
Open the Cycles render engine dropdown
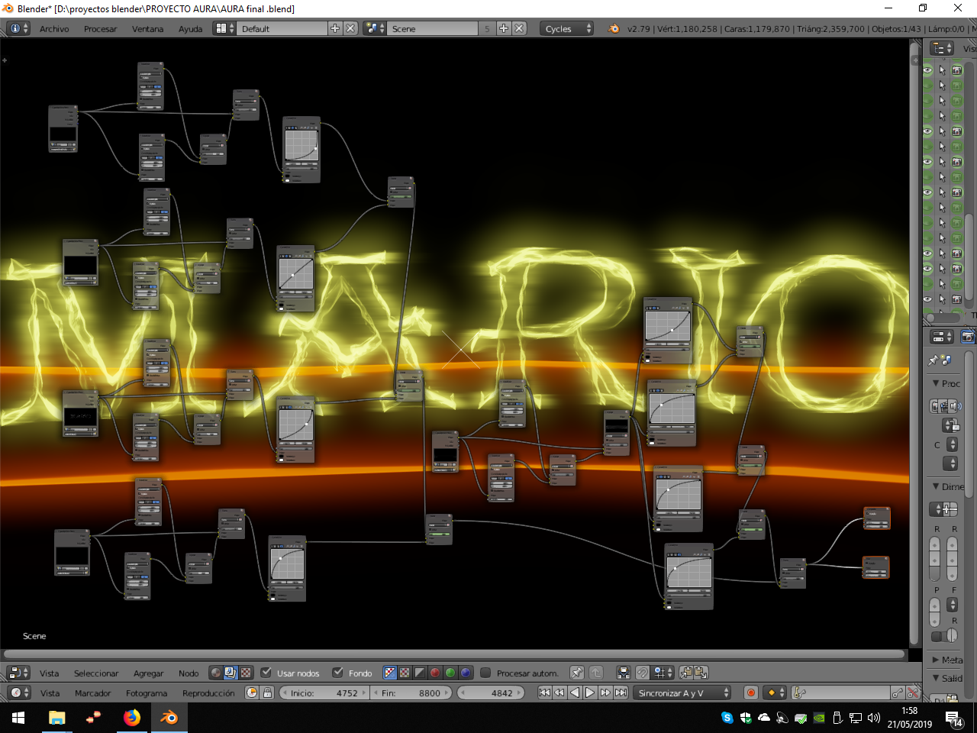pyautogui.click(x=566, y=28)
